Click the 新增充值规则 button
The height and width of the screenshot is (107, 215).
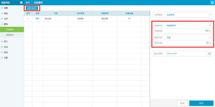click(x=32, y=8)
